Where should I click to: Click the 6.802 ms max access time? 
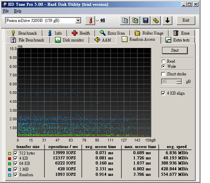click(142, 169)
